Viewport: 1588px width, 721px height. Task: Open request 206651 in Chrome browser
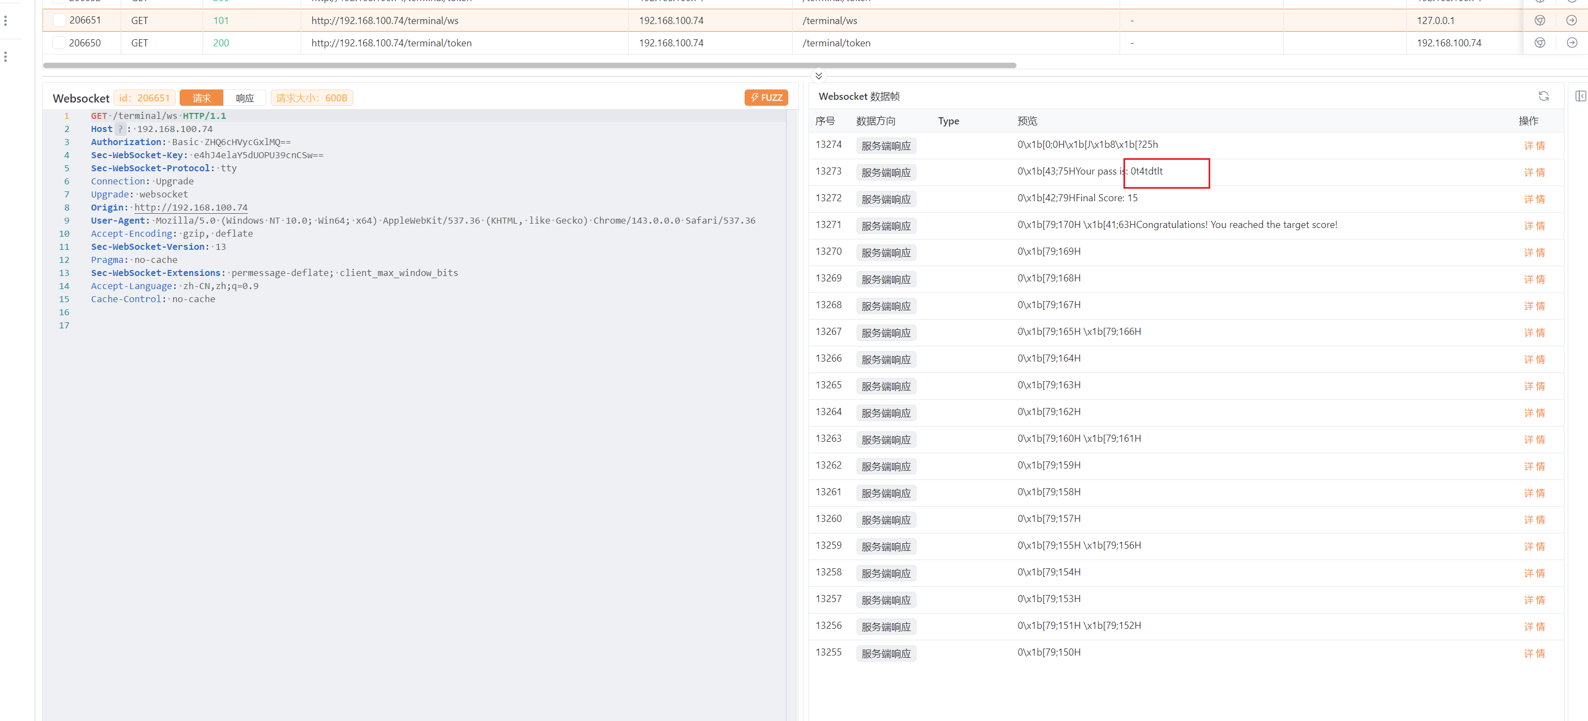click(1539, 20)
